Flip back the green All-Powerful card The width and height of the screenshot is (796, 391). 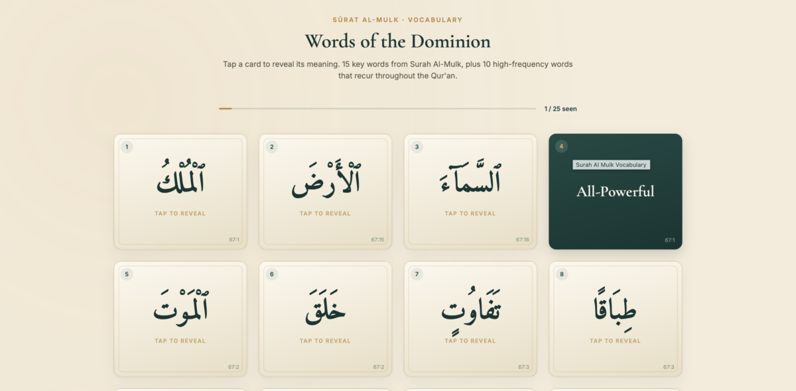tap(616, 192)
